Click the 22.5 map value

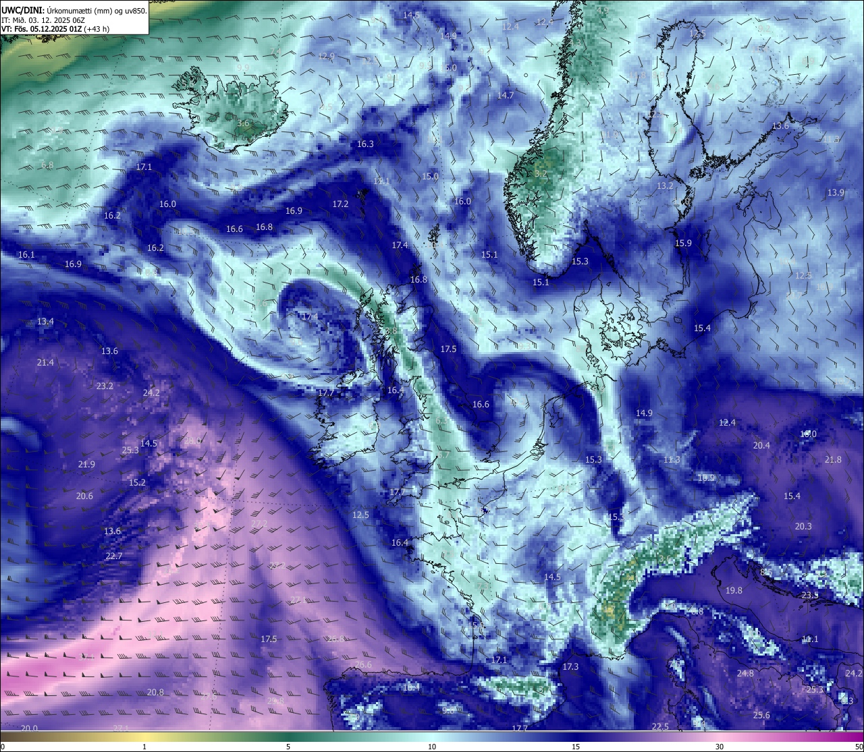pyautogui.click(x=660, y=726)
